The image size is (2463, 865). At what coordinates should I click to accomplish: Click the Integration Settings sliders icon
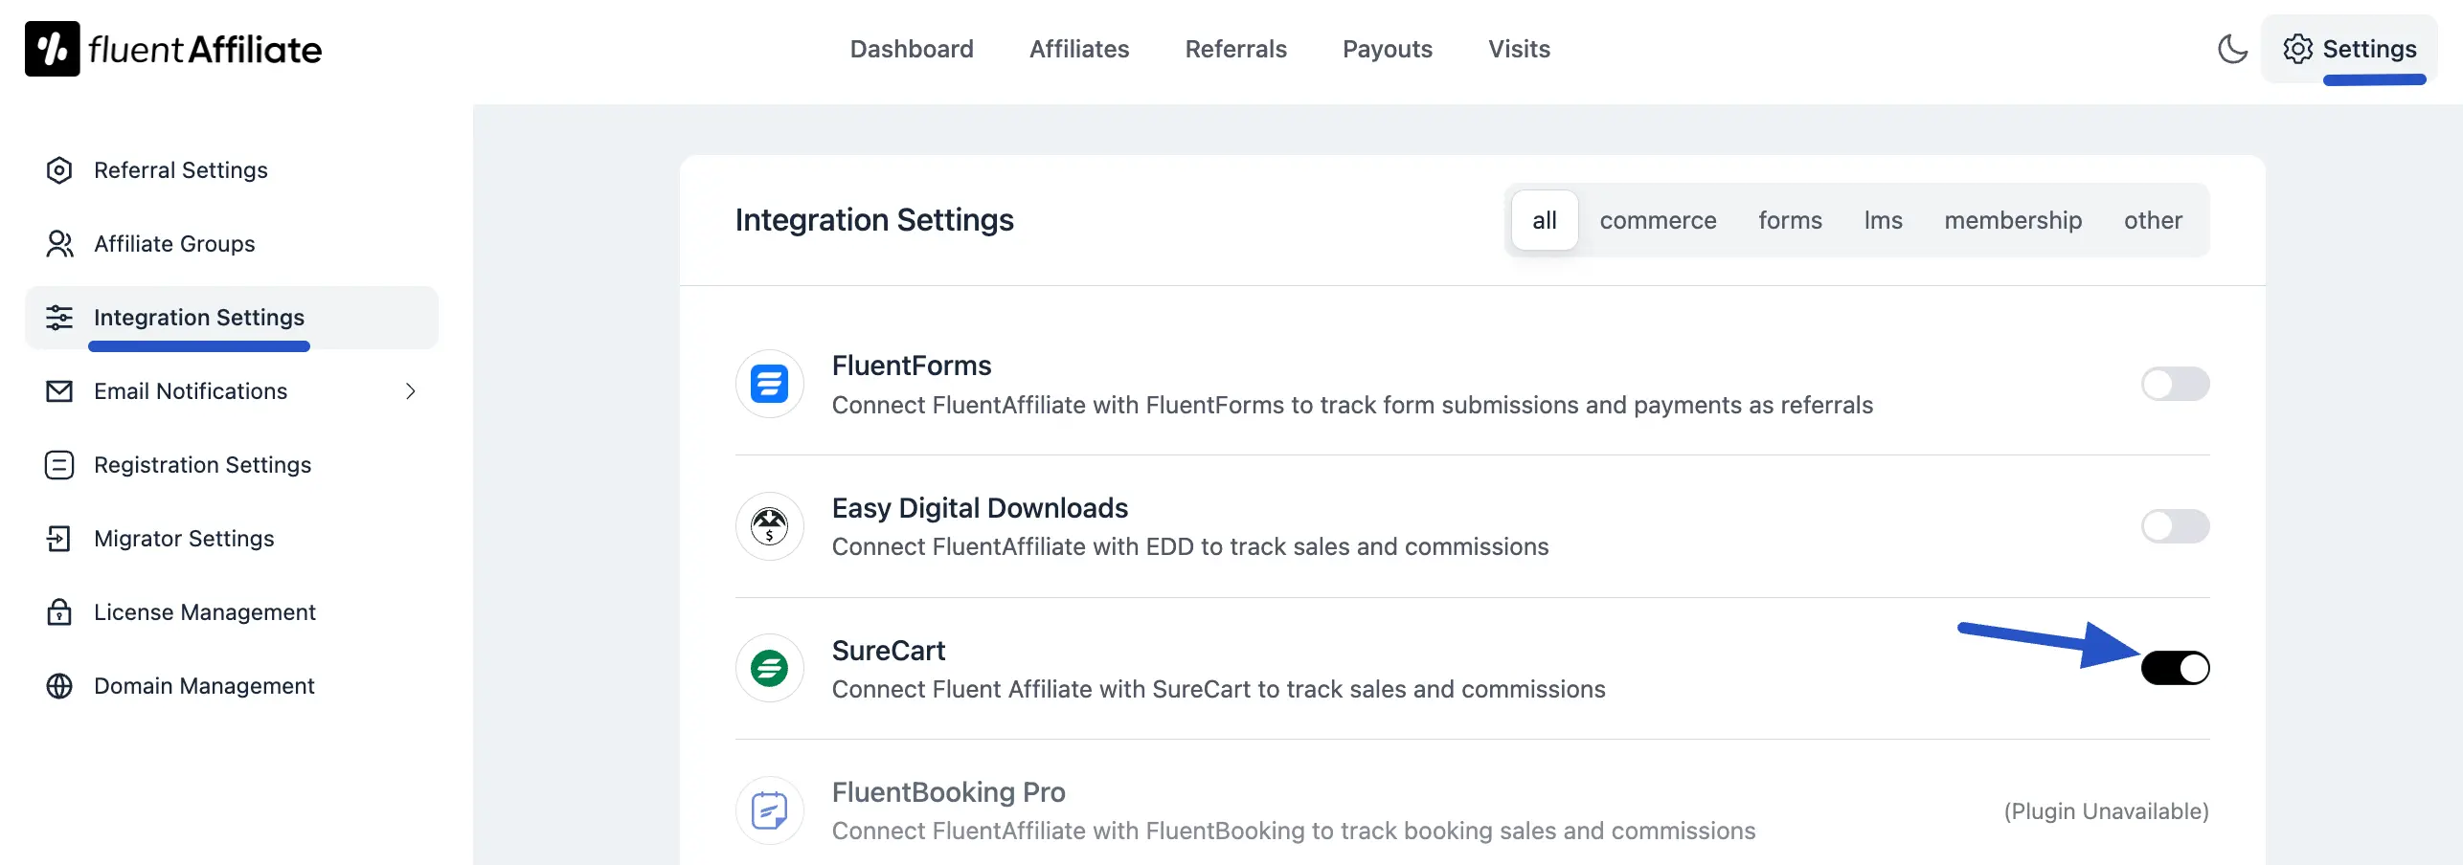[59, 317]
